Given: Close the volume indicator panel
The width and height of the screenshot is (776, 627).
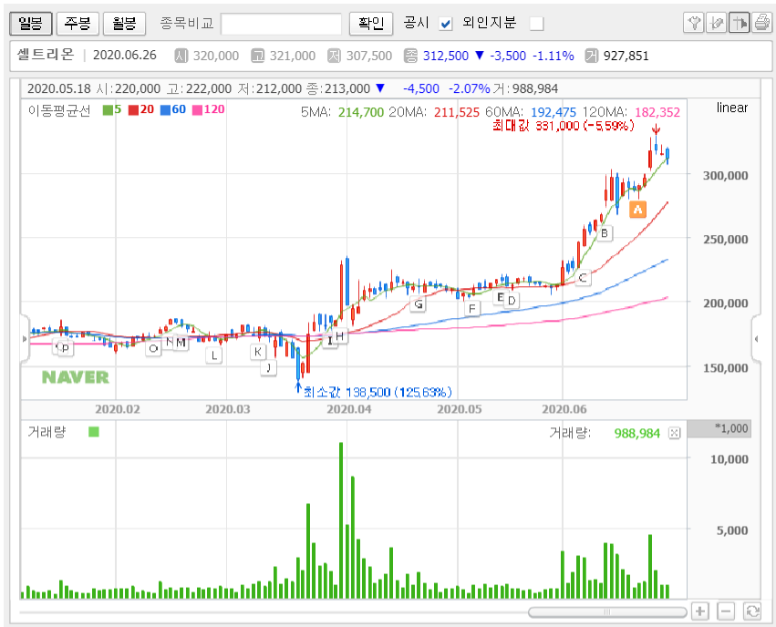Looking at the screenshot, I should pos(674,433).
